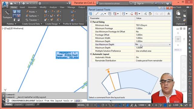Image resolution: width=194 pixels, height=109 pixels.
Task: Open the Points dropdown menu
Action: [36, 12]
